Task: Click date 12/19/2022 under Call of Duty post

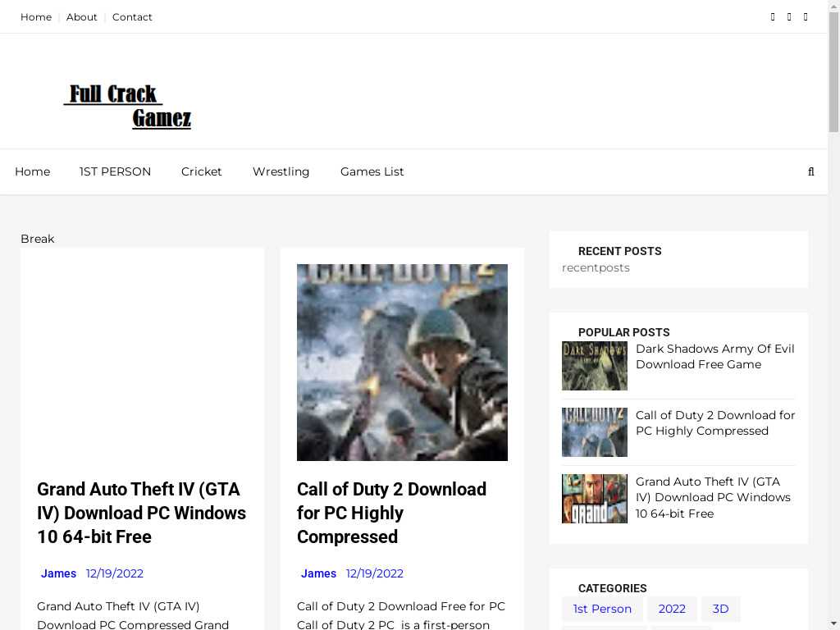Action: 374,573
